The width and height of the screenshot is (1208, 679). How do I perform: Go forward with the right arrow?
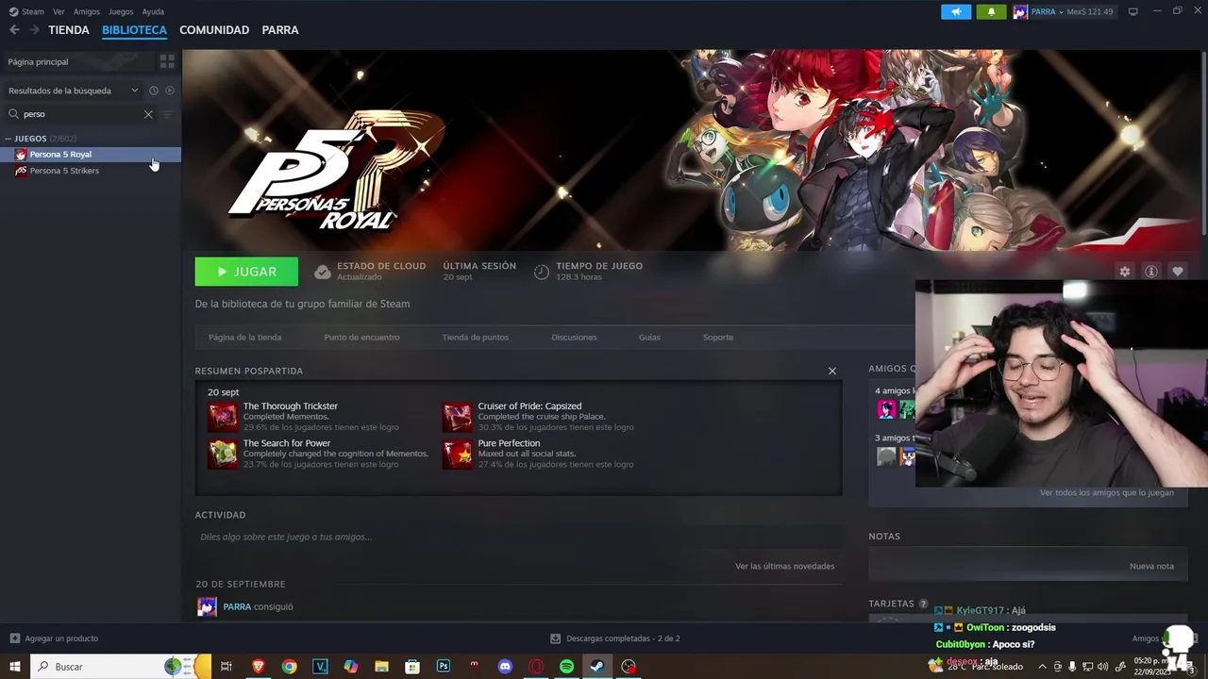pos(34,30)
